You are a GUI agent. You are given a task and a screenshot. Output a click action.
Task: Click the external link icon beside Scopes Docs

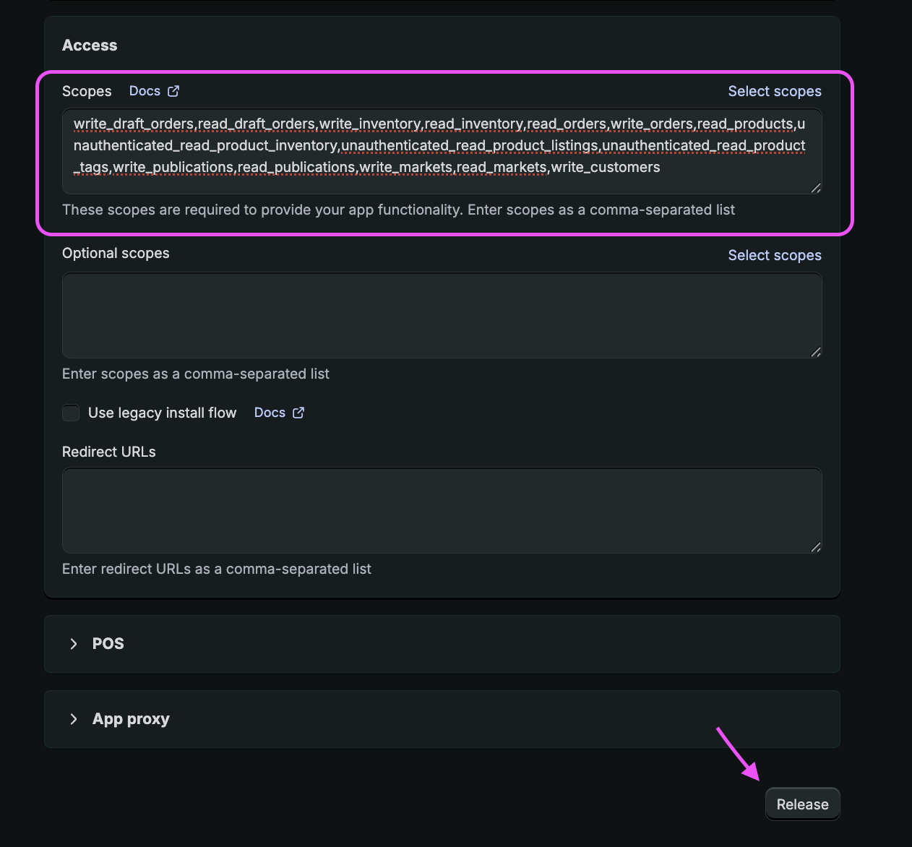tap(173, 90)
